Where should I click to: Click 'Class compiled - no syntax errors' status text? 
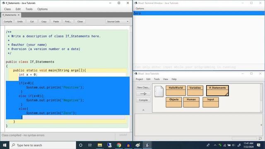(x=23, y=135)
